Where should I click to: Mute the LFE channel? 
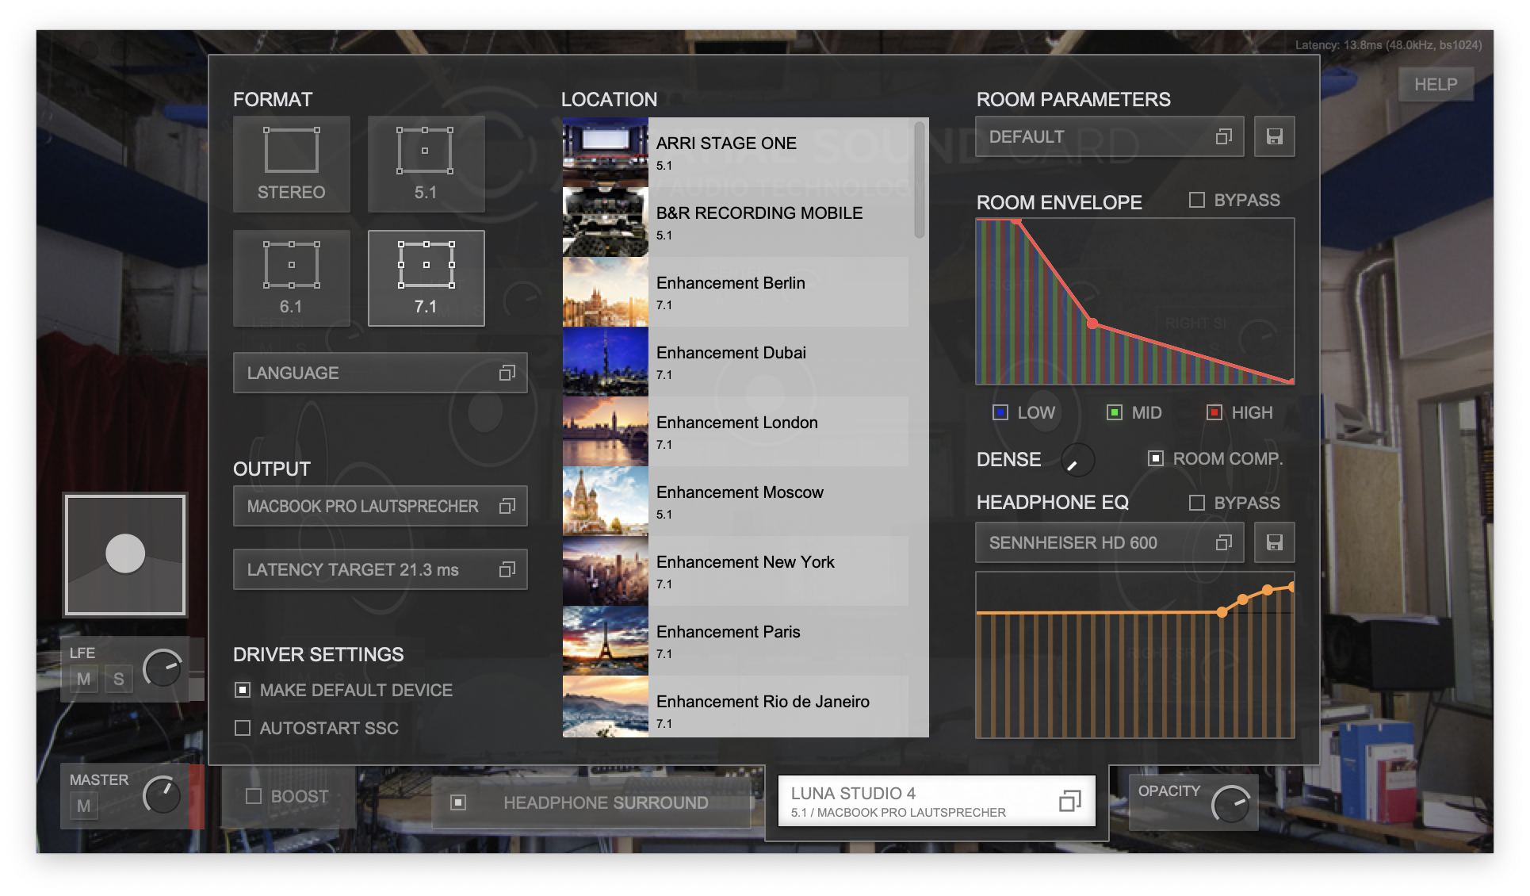tap(82, 679)
